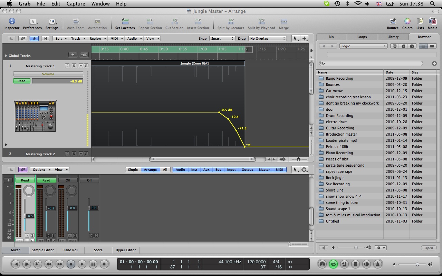
Task: Open the Snap dropdown set to Smart
Action: [222, 39]
